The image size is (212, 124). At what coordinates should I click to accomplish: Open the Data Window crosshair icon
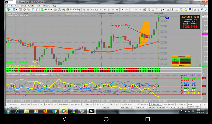click(25, 9)
